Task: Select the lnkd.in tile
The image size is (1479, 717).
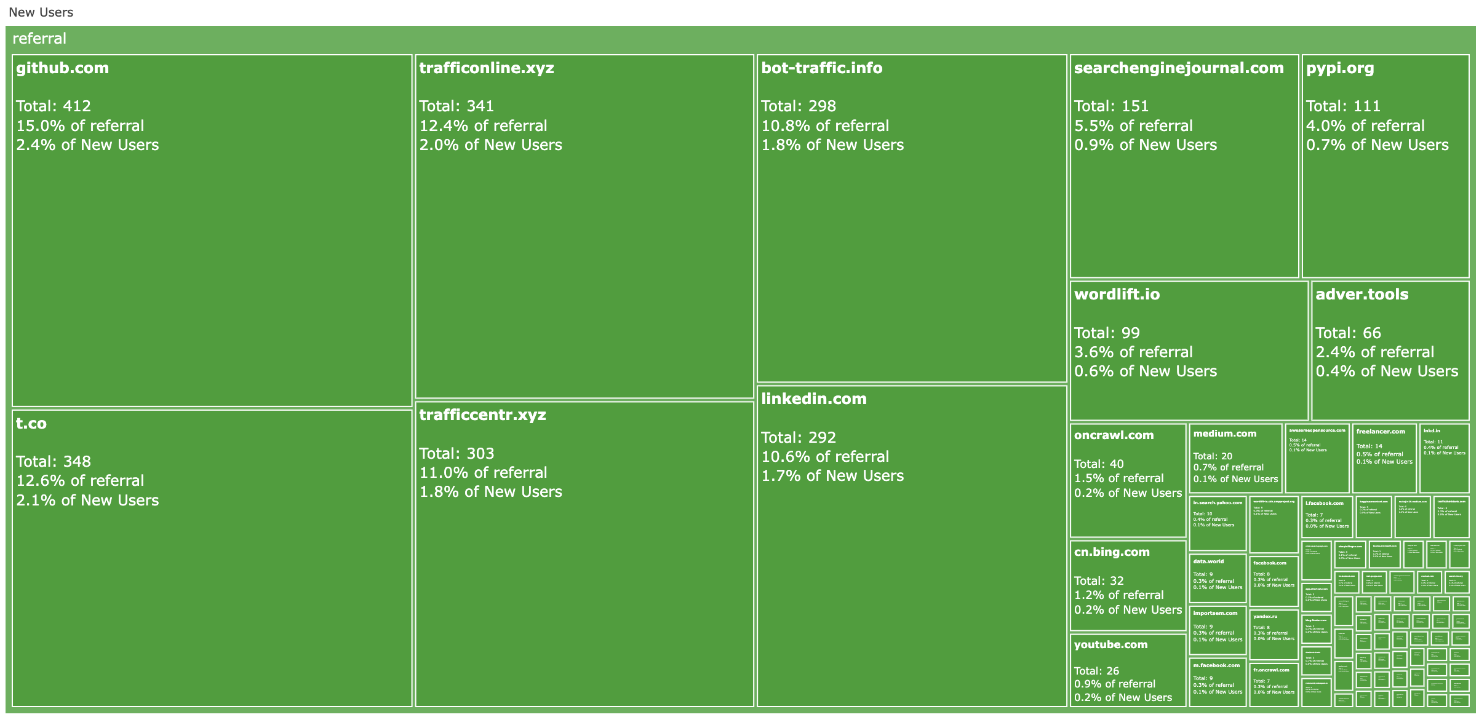Action: [x=1445, y=458]
